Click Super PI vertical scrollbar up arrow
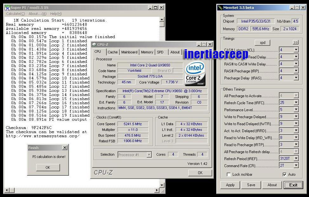309x197 pixels. point(162,19)
